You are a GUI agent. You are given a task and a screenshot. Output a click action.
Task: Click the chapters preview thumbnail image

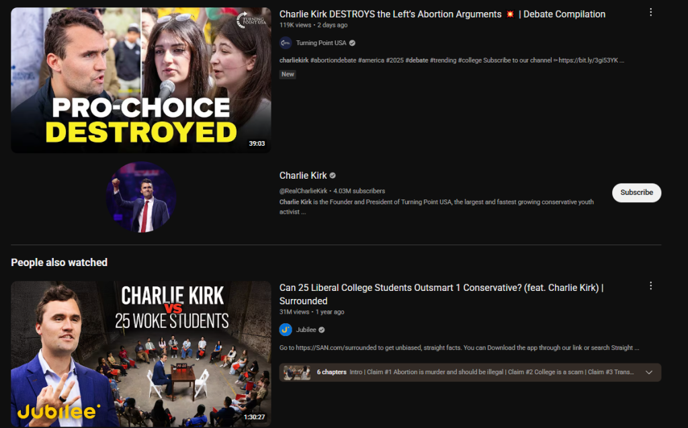pos(297,372)
